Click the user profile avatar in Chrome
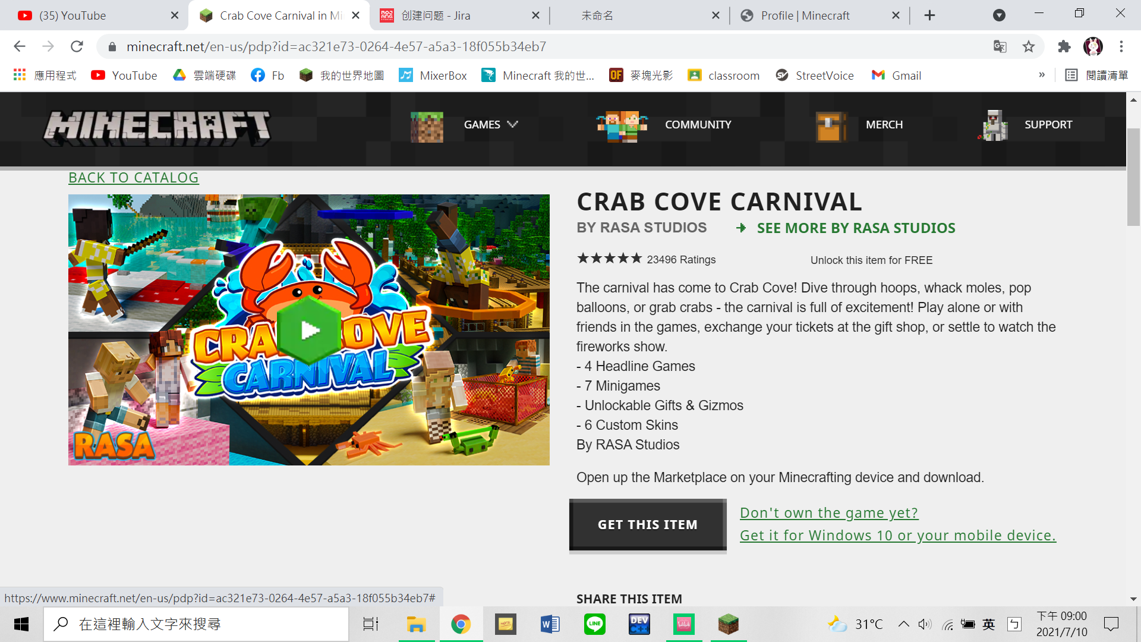This screenshot has height=642, width=1141. click(1093, 46)
